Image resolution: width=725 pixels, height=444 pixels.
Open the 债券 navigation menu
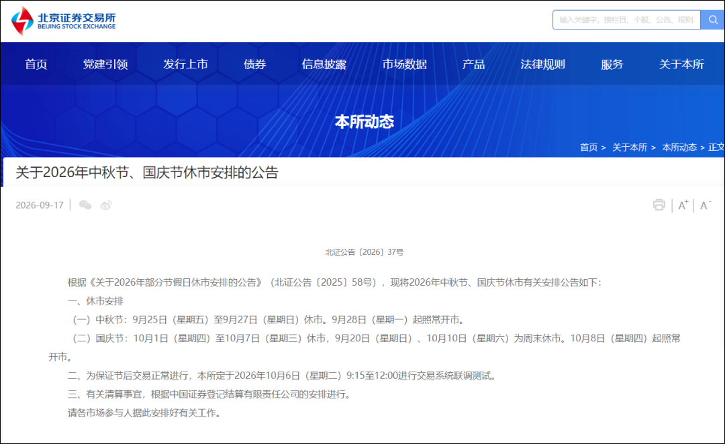(255, 64)
